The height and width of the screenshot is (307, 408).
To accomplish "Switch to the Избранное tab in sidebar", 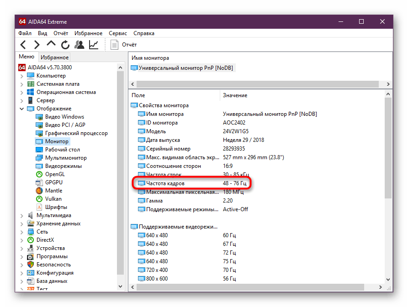I will point(55,57).
